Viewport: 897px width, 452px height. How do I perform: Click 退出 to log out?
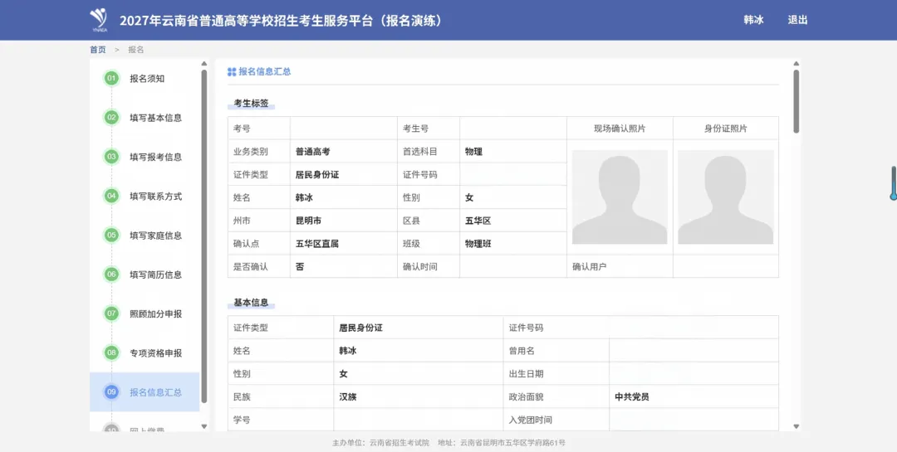797,20
